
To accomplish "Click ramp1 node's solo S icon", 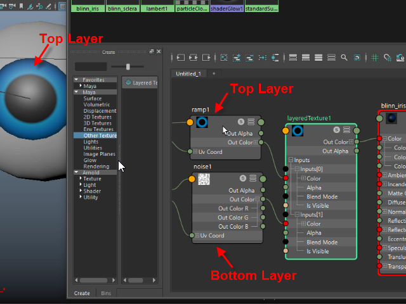I will (241, 122).
